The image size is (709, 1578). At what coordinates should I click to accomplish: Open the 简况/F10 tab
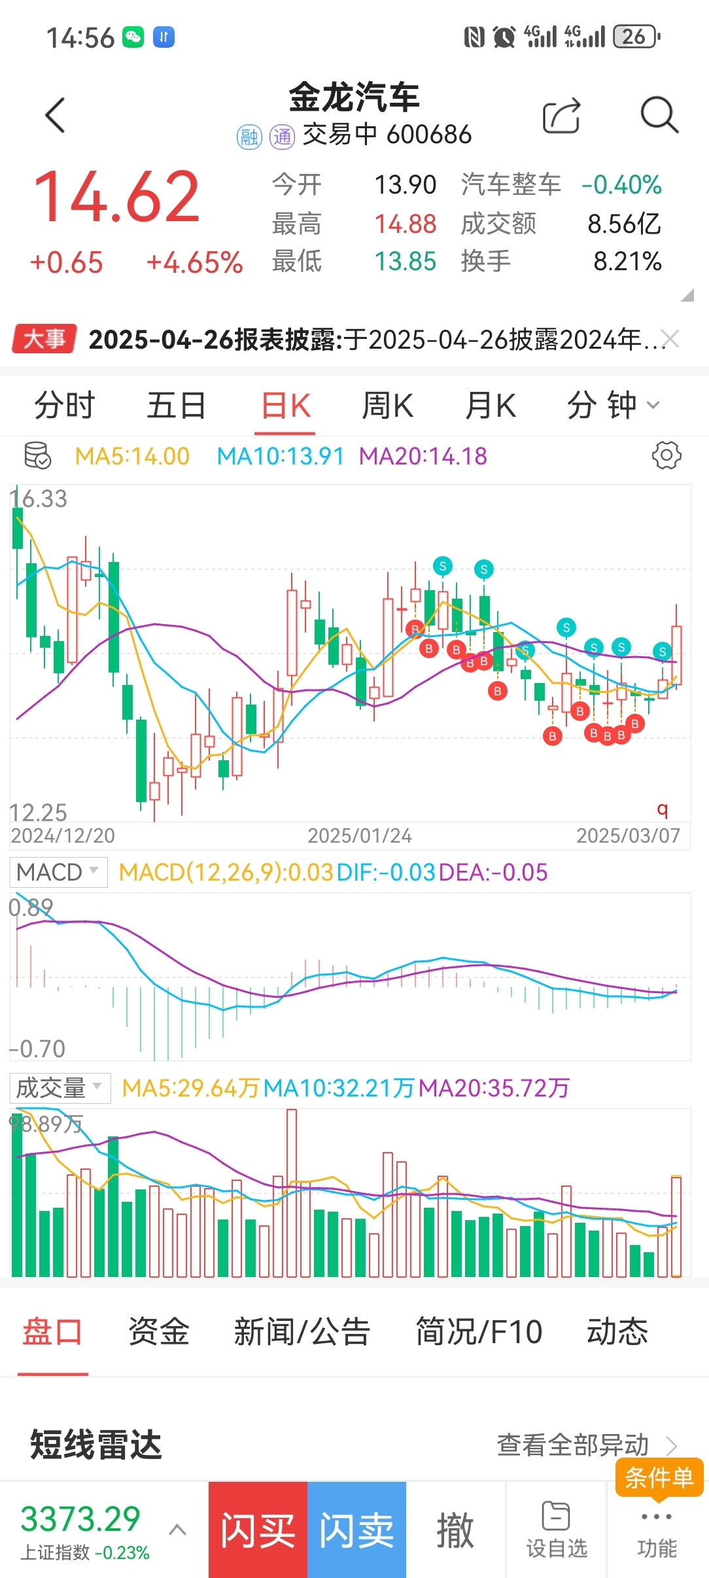pyautogui.click(x=479, y=1331)
